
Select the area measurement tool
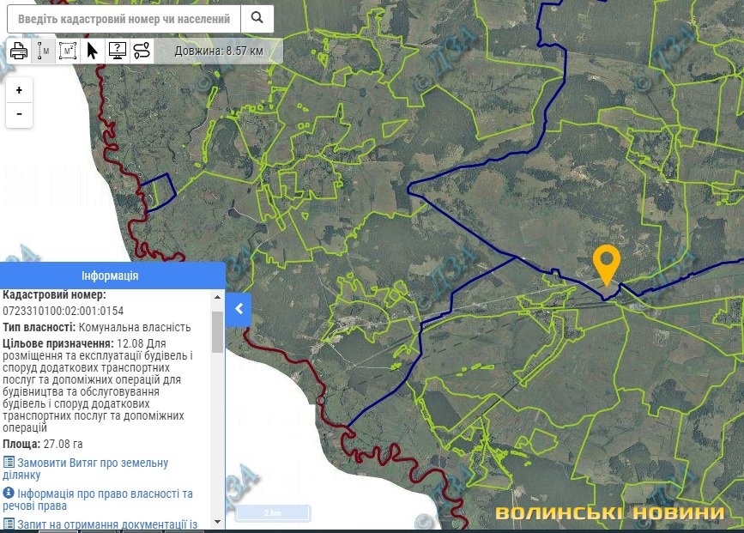[x=68, y=51]
